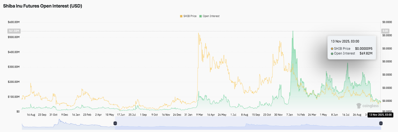Click the 16 Aug tick on the time axis
The height and width of the screenshot is (132, 398).
coord(31,115)
